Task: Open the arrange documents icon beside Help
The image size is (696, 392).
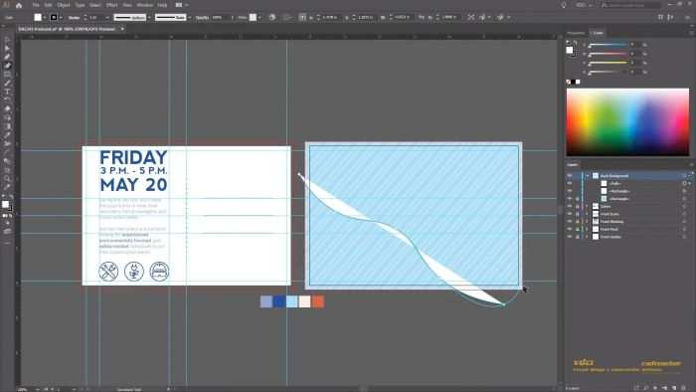Action: (179, 5)
